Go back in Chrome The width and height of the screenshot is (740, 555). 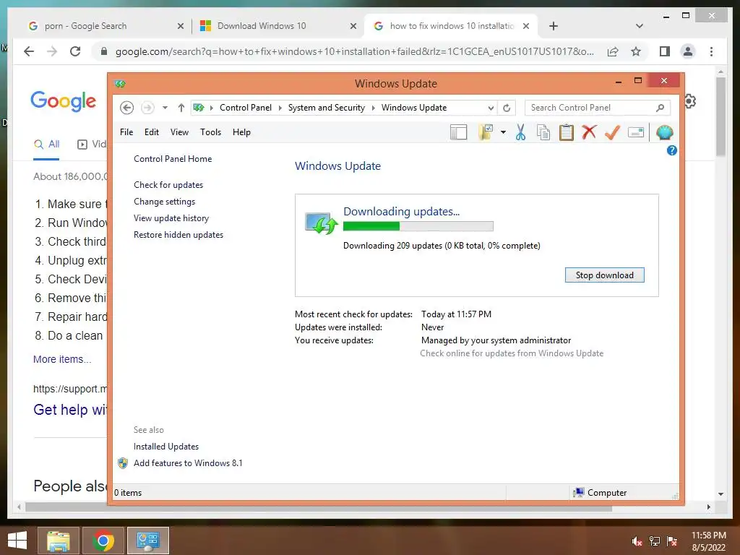coord(29,51)
